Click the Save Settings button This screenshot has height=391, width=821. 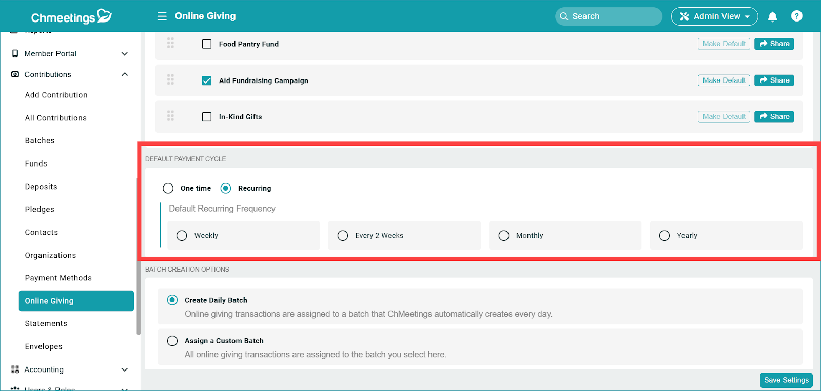pyautogui.click(x=786, y=380)
